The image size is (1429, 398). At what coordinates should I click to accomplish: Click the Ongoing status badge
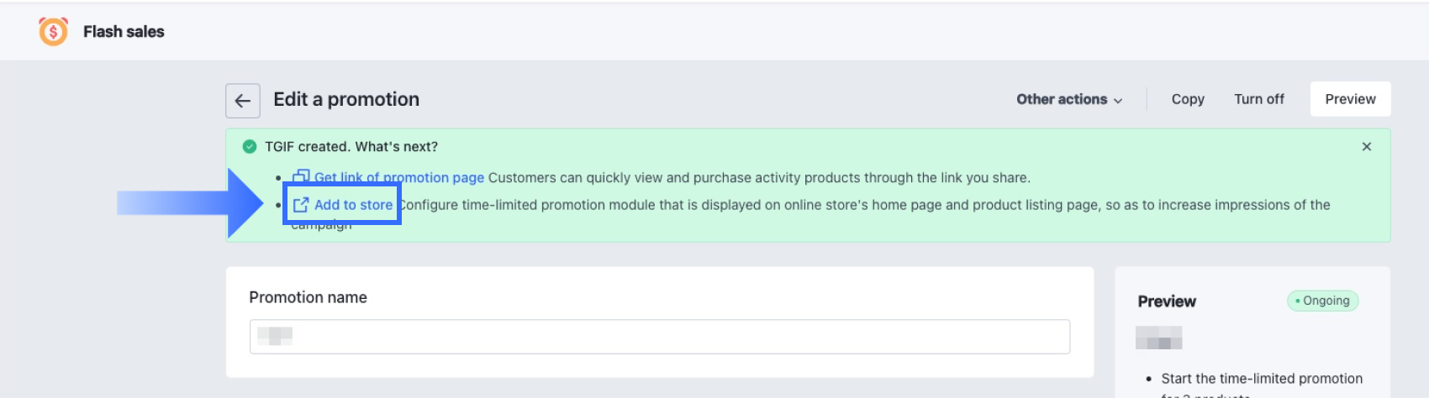tap(1322, 301)
